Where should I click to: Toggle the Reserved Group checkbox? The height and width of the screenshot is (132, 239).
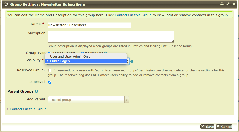point(50,70)
